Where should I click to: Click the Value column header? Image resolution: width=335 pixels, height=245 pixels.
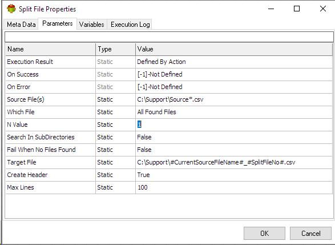pyautogui.click(x=234, y=49)
